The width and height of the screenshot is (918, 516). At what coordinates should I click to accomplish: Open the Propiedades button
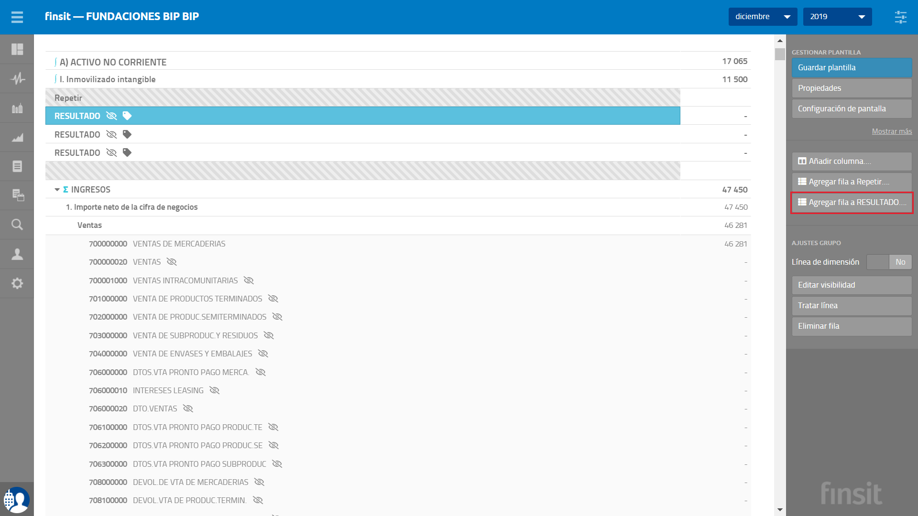(x=852, y=88)
